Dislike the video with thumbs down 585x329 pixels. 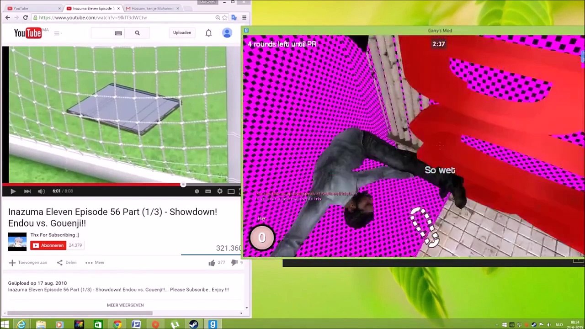234,263
